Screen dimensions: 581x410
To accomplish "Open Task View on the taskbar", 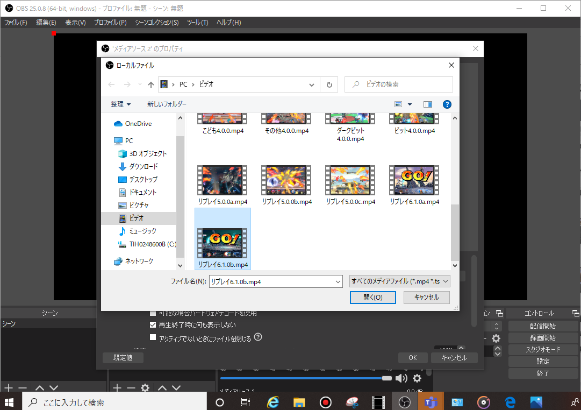I will click(245, 402).
